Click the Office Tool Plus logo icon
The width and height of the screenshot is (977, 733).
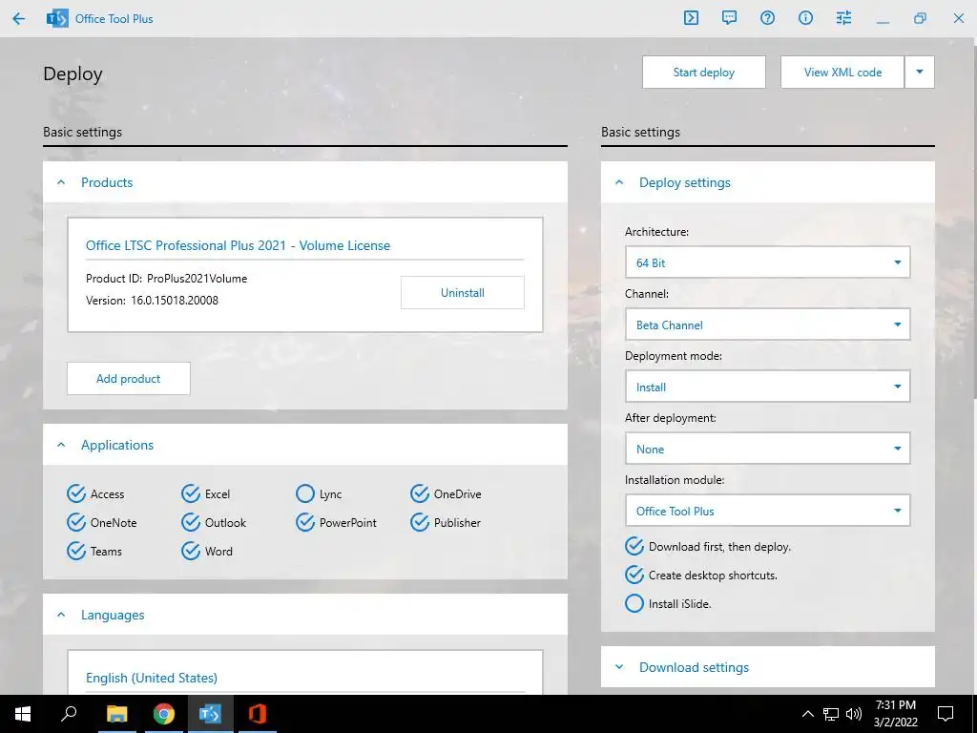[57, 19]
